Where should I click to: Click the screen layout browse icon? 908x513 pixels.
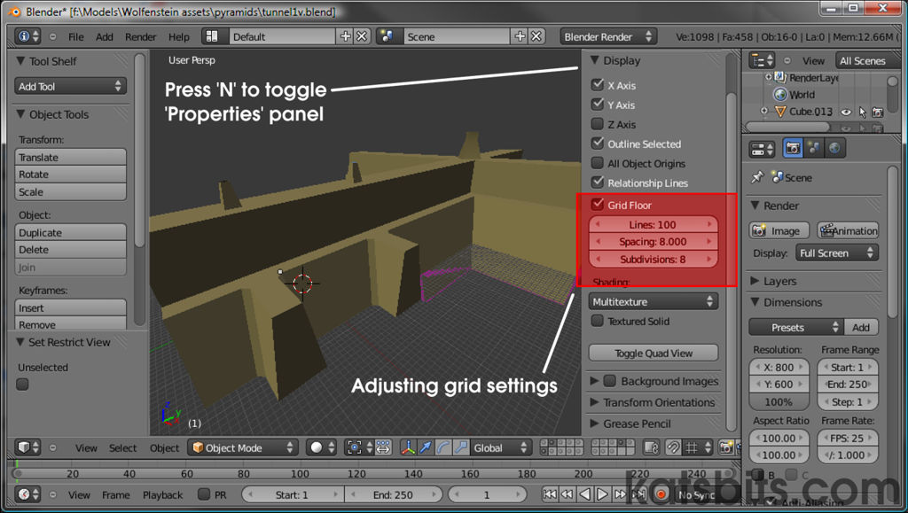[x=212, y=36]
